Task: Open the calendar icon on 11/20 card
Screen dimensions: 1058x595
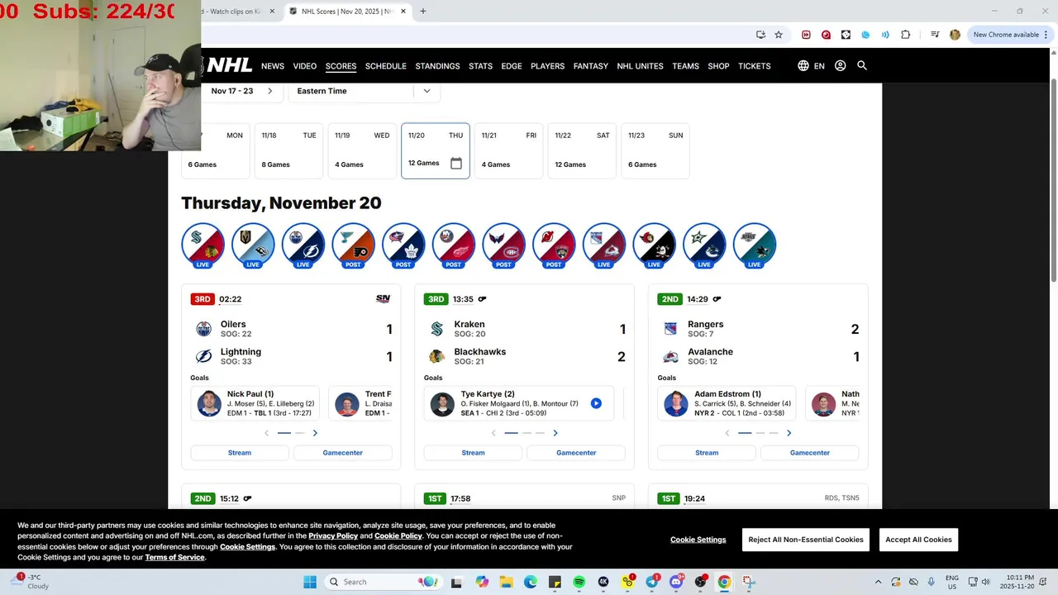Action: [x=456, y=163]
